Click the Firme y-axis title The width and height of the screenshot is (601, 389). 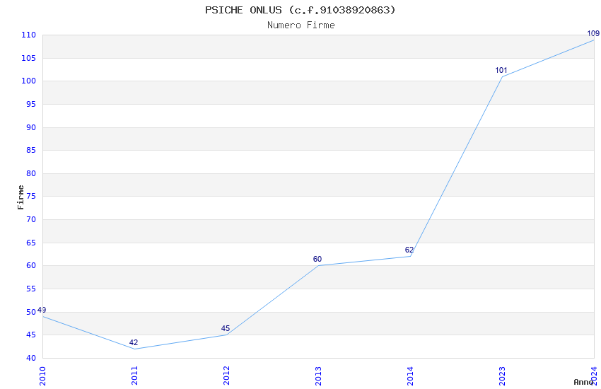pyautogui.click(x=21, y=197)
